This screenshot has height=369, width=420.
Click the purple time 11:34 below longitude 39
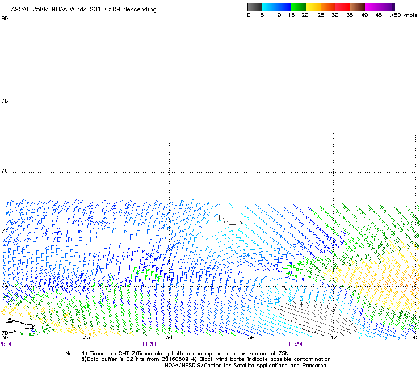(296, 345)
